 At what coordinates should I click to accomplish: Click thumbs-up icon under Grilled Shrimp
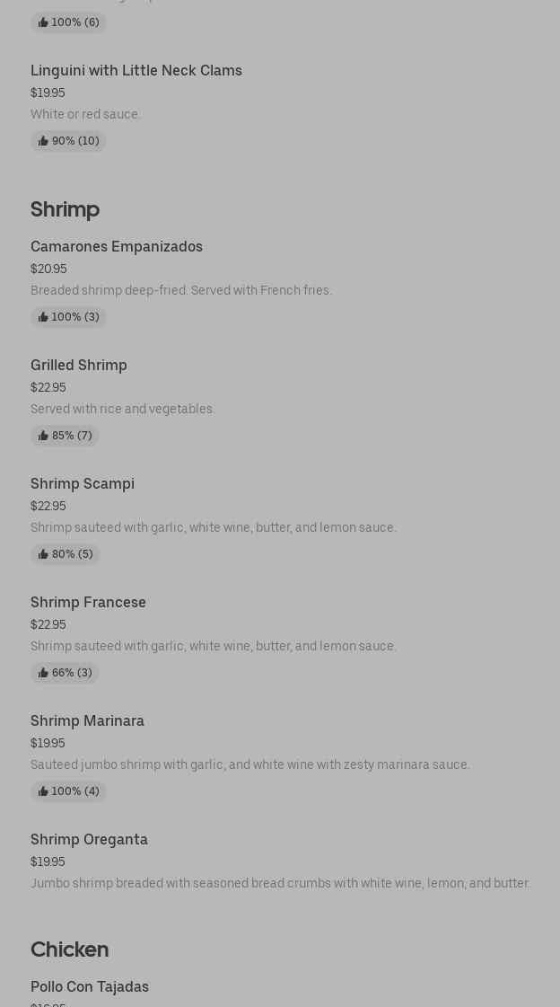pyautogui.click(x=43, y=436)
